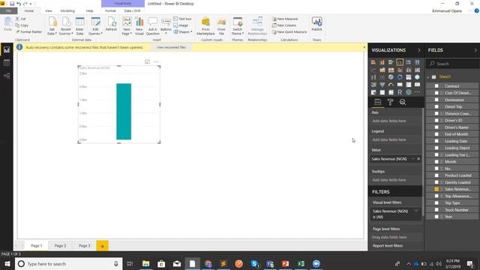The width and height of the screenshot is (480, 270).
Task: Click the teal bar in chart
Action: [124, 112]
